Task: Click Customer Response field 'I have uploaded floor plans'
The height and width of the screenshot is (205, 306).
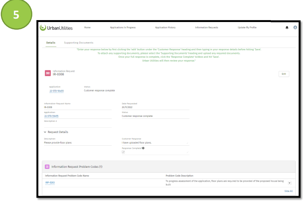Action: click(x=156, y=143)
